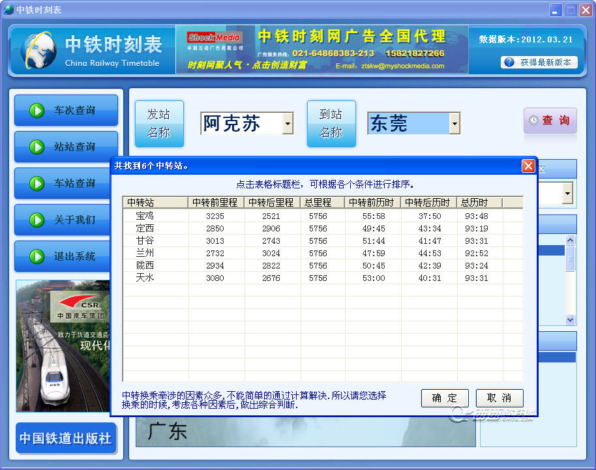
Task: Sort by 中转后历时 column header
Action: pos(428,203)
